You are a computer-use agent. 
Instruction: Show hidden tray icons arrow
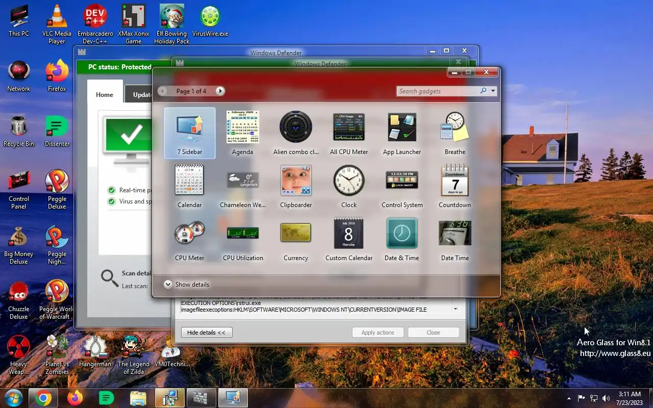[569, 398]
